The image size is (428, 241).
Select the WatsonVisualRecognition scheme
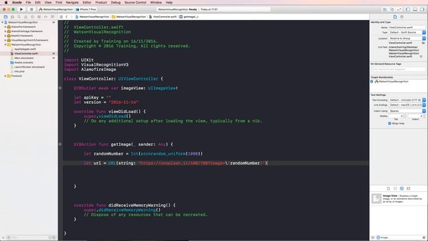click(x=56, y=9)
